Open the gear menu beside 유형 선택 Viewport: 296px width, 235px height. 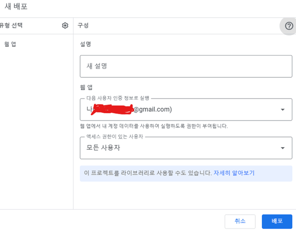(65, 25)
